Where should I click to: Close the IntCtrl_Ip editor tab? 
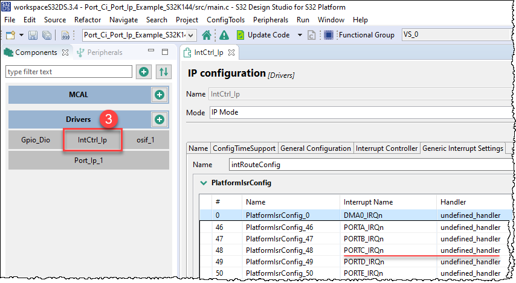click(231, 52)
